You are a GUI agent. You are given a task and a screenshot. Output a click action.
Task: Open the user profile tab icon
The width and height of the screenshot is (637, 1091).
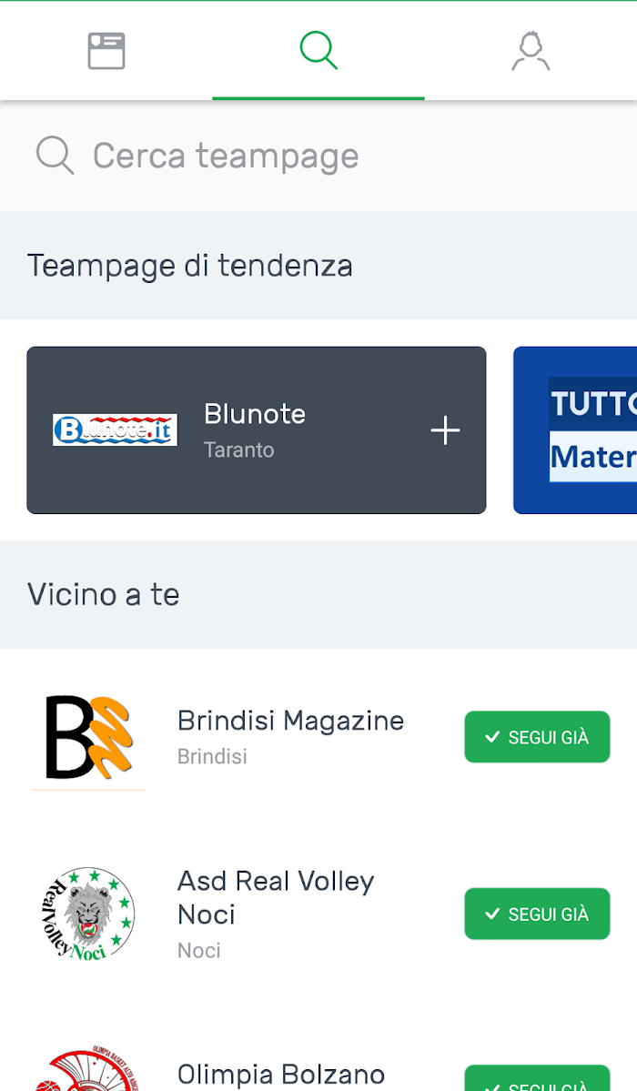pos(531,51)
